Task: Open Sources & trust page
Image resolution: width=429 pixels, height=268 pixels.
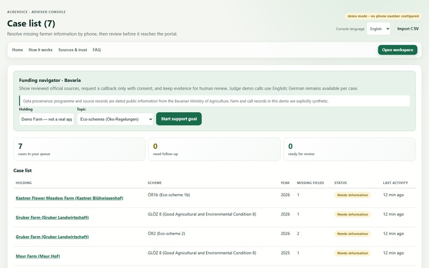Action: click(x=72, y=50)
